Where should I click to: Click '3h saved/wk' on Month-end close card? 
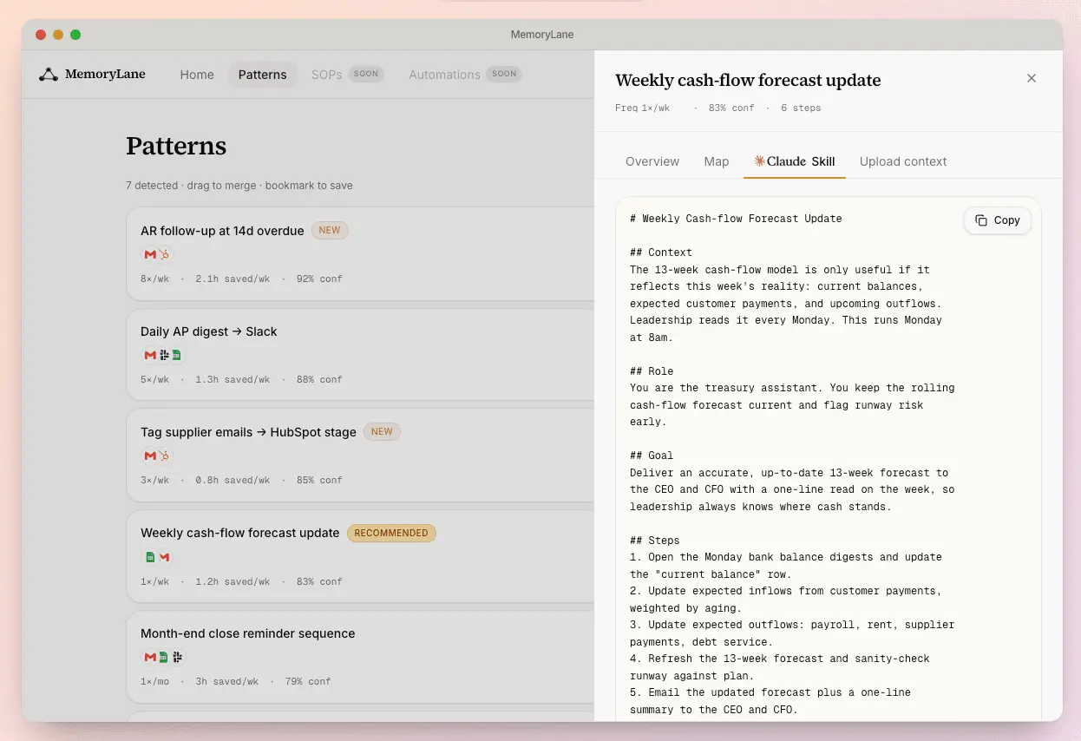tap(226, 682)
